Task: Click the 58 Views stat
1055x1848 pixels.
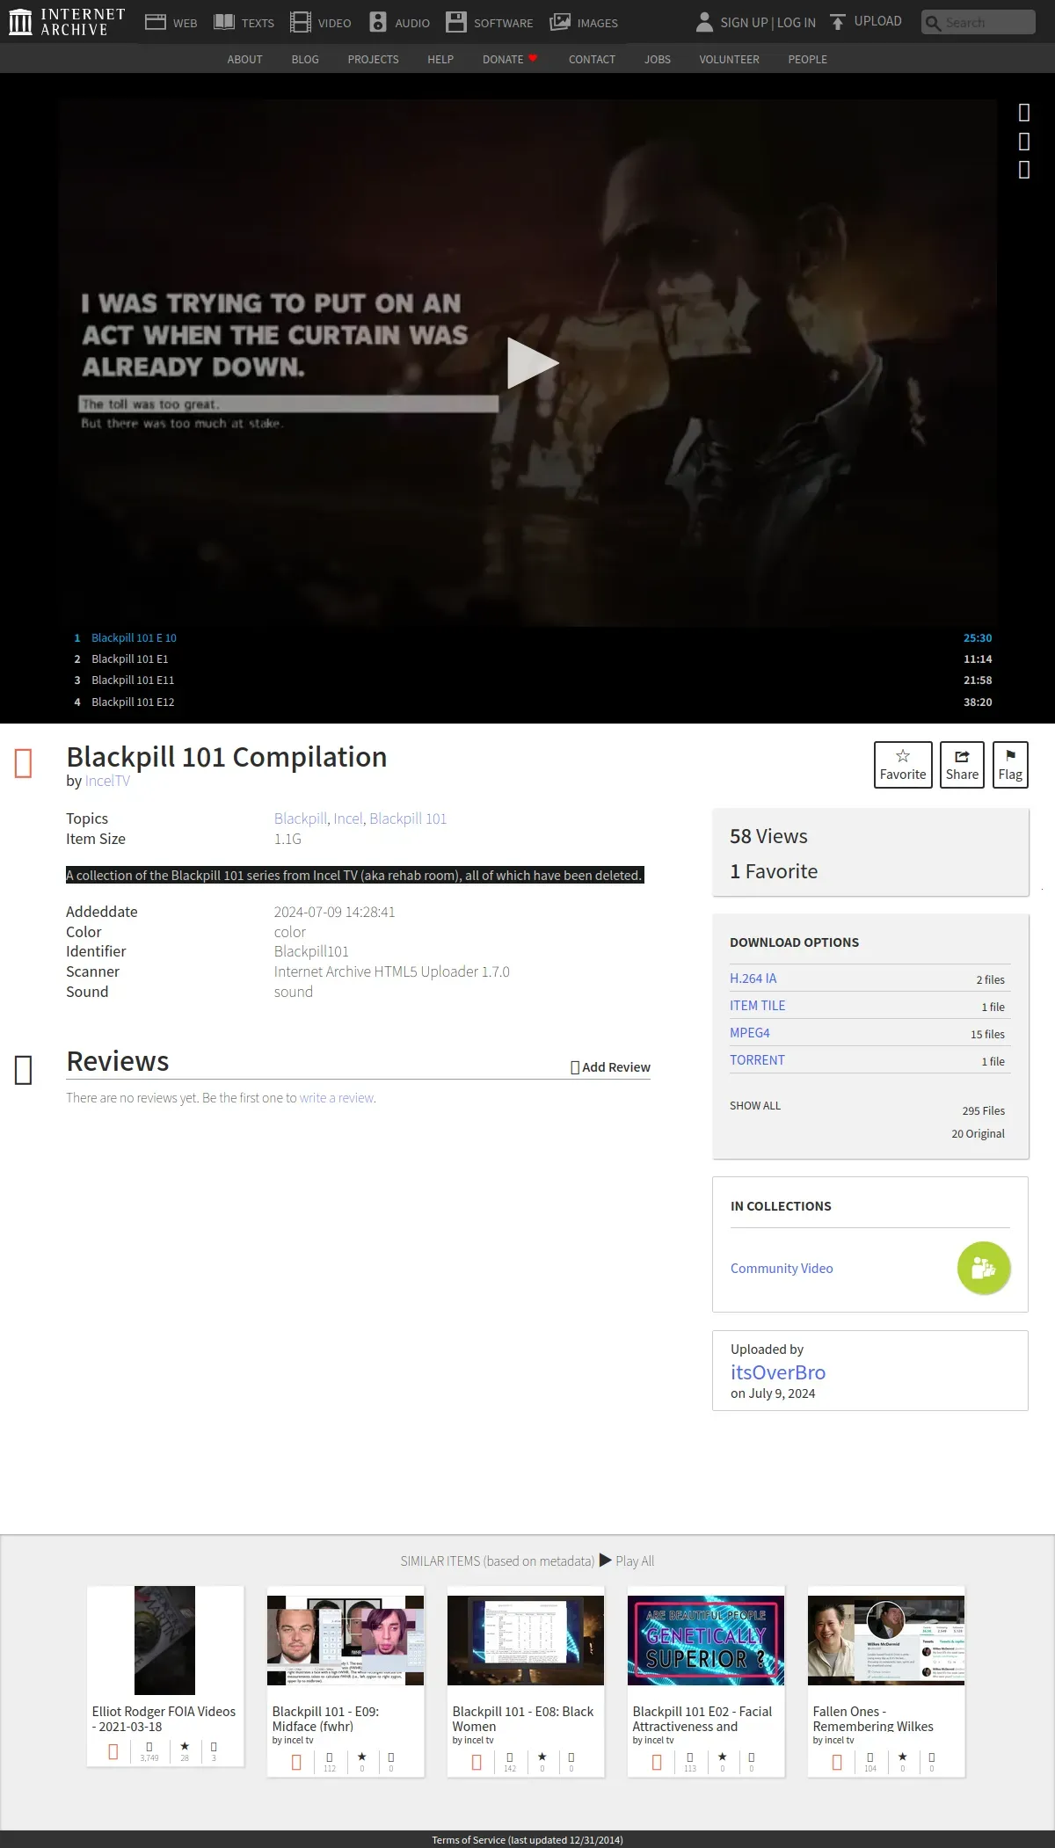Action: 768,836
